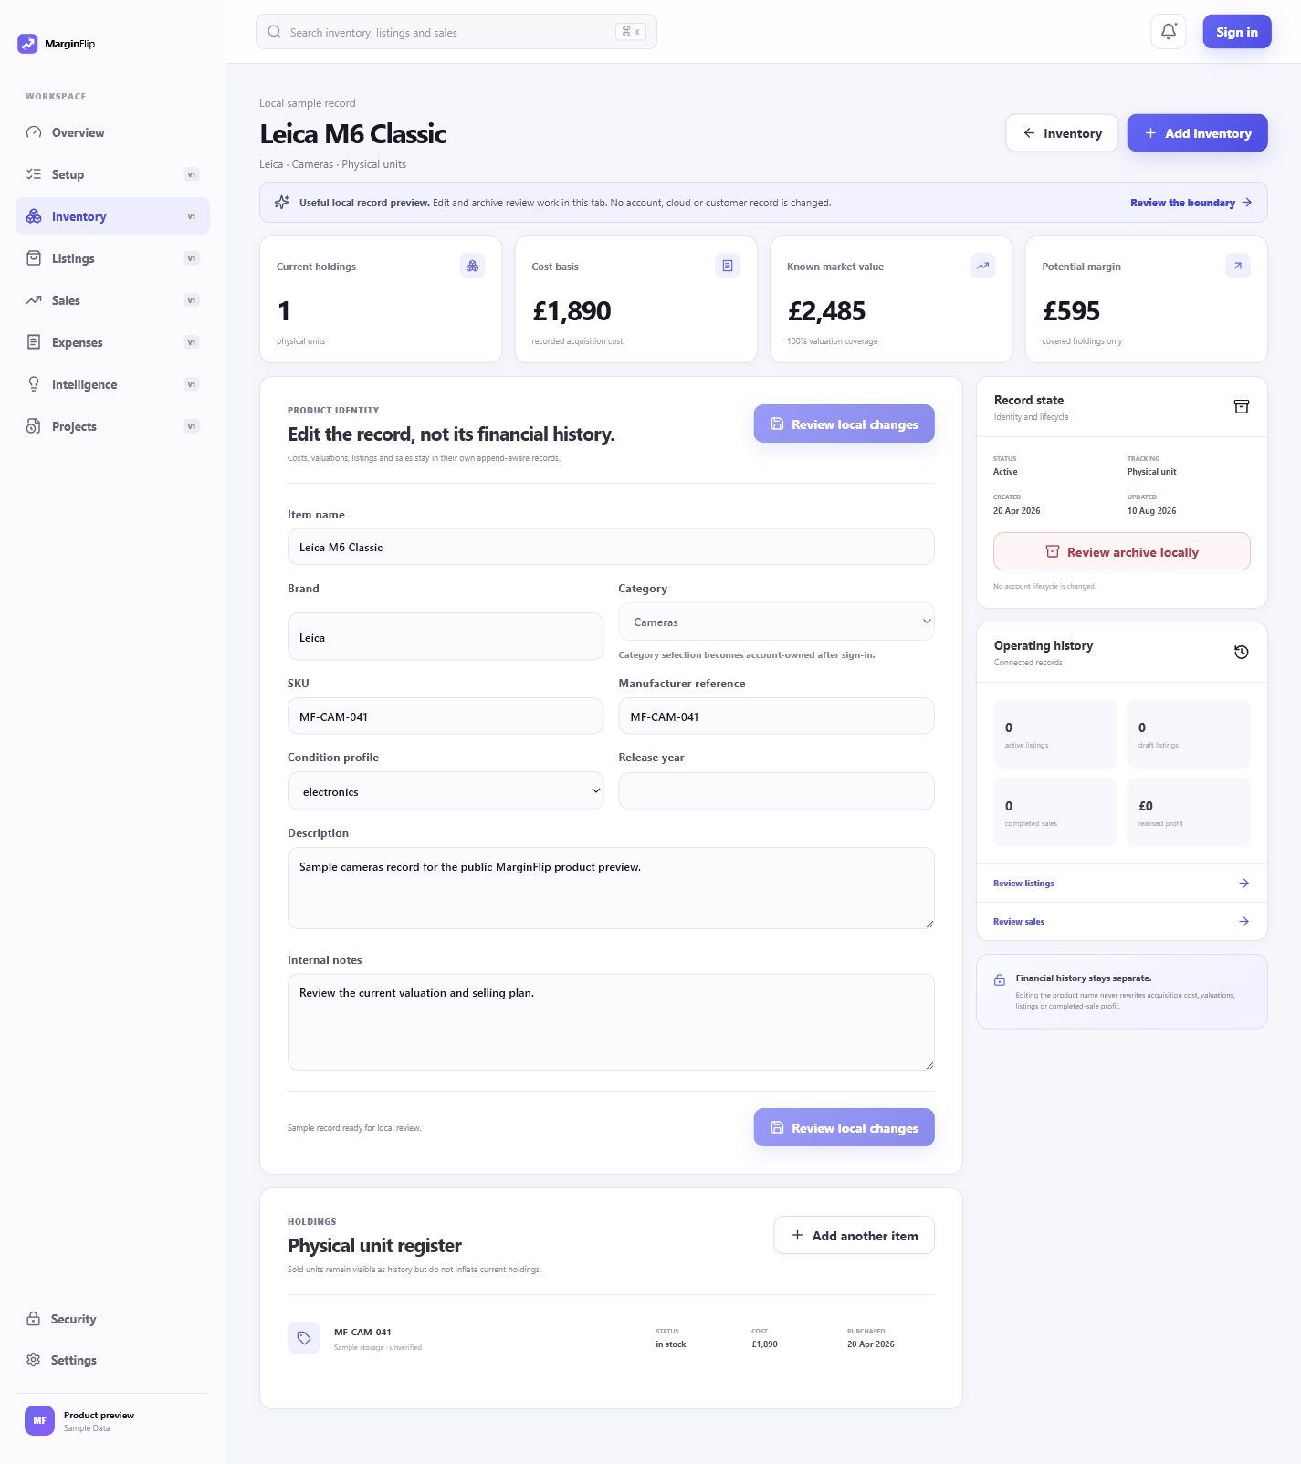Open the notifications bell
1301x1464 pixels.
(1169, 32)
